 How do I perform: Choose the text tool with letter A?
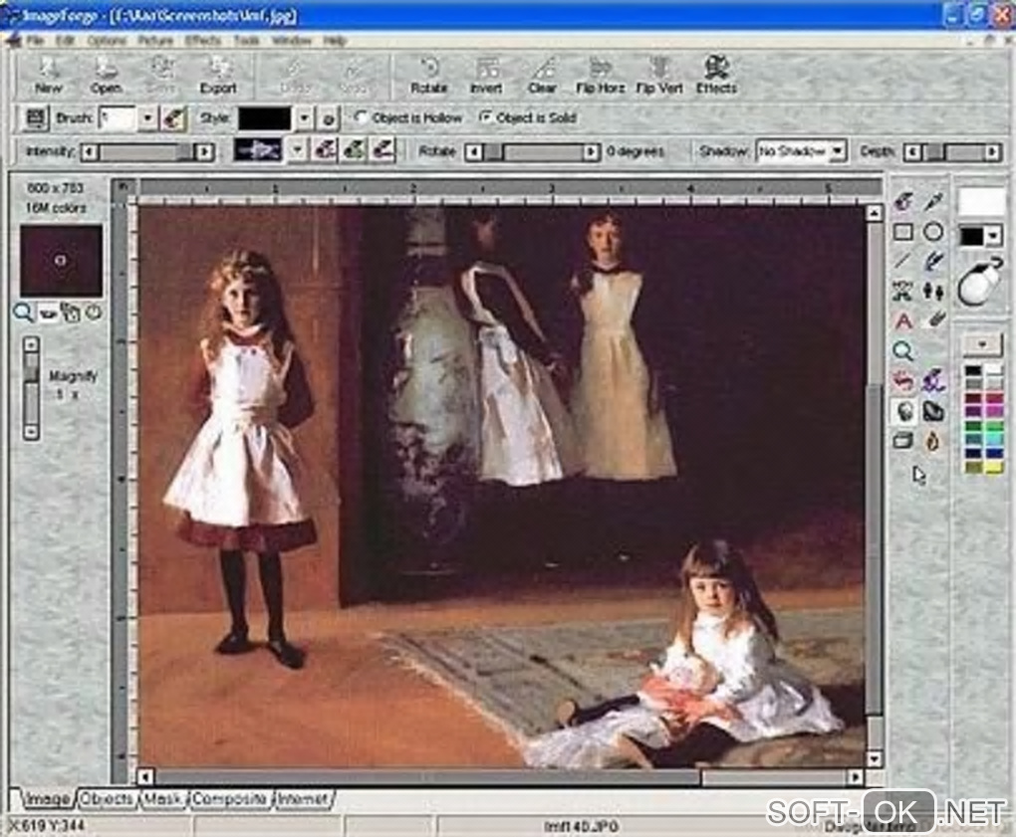pyautogui.click(x=903, y=321)
